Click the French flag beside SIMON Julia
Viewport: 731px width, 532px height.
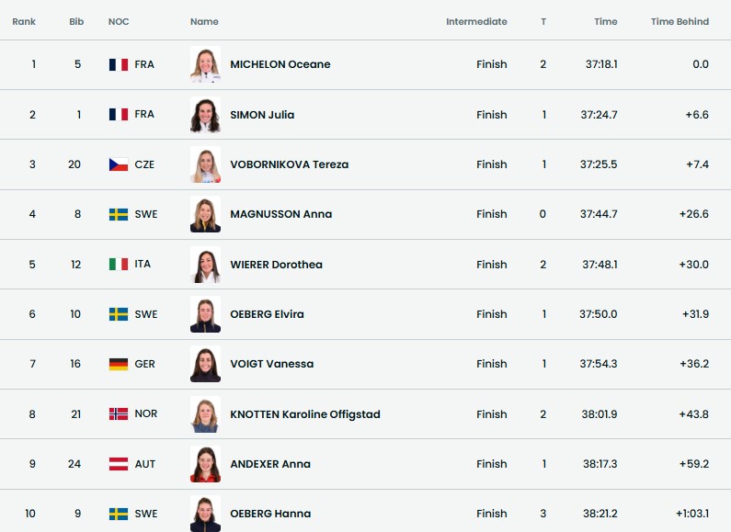(x=118, y=115)
